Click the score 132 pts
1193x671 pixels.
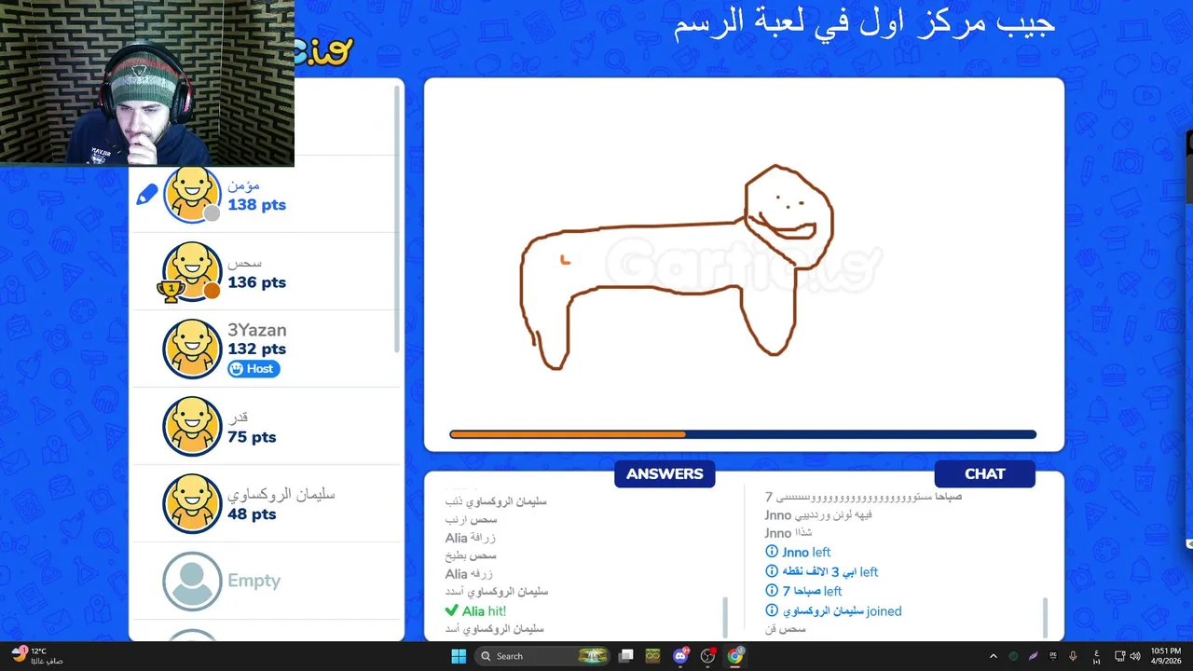(x=256, y=349)
